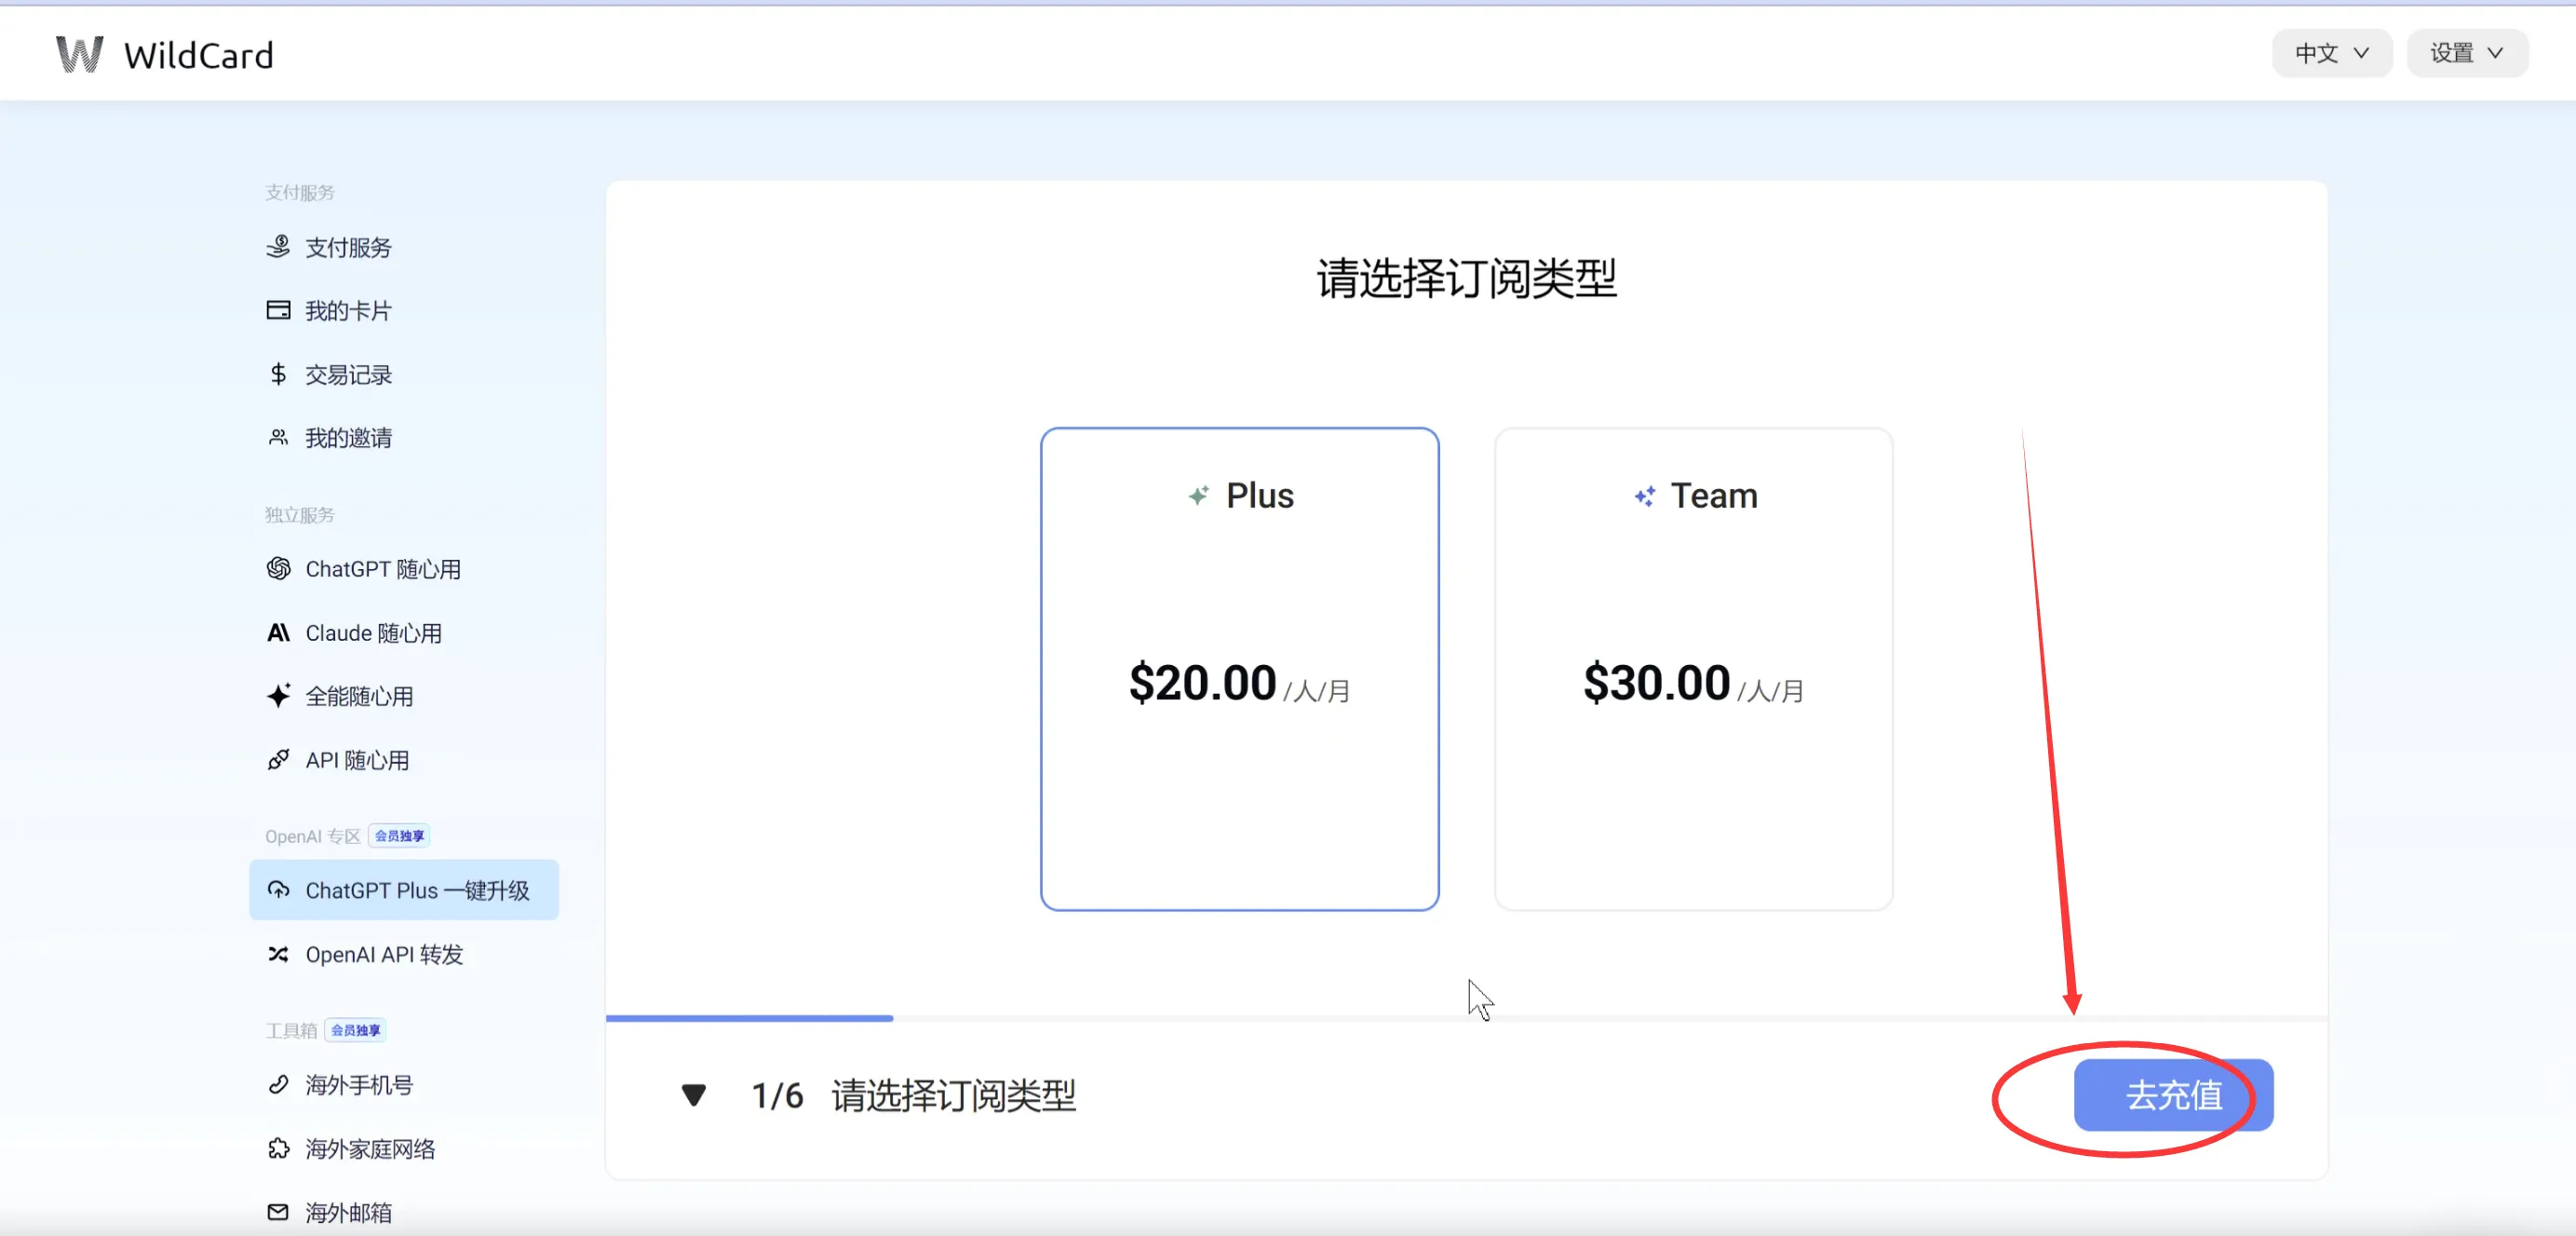Select the Plus $20.00 subscription card

pos(1239,669)
